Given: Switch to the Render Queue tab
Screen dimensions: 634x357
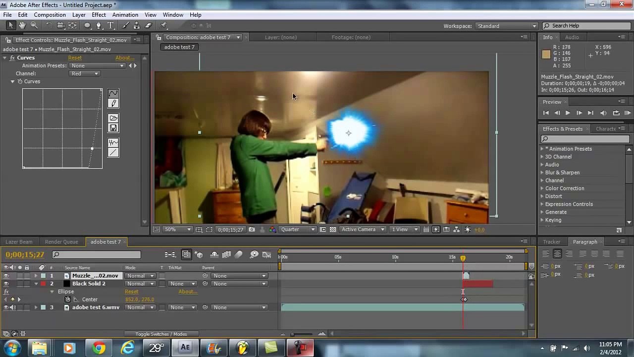Looking at the screenshot, I should [61, 242].
